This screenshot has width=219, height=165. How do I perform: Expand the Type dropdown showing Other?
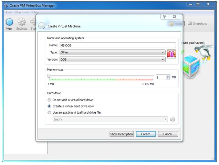tap(112, 52)
